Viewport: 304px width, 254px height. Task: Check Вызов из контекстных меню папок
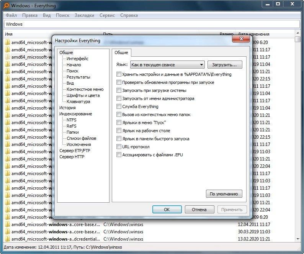click(x=119, y=115)
